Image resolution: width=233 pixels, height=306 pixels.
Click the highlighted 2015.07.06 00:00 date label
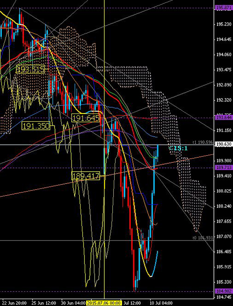point(104,303)
